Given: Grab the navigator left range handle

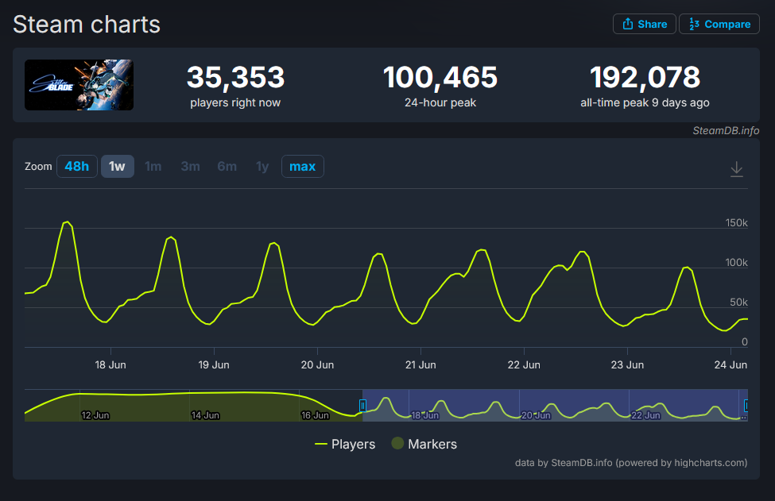Looking at the screenshot, I should 362,405.
